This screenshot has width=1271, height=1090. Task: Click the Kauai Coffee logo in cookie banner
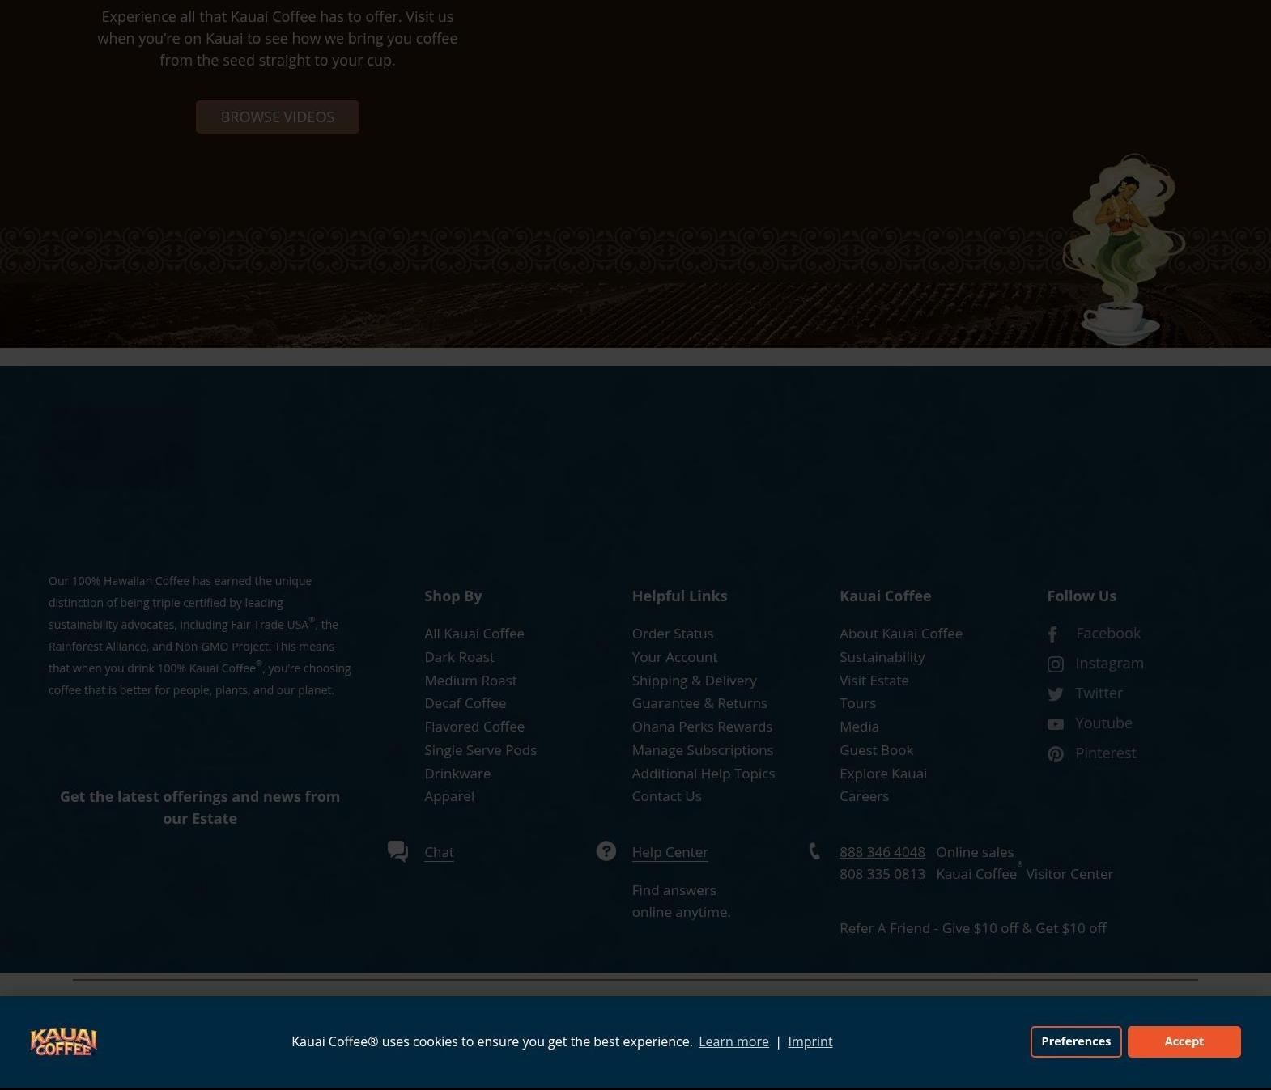63,1041
